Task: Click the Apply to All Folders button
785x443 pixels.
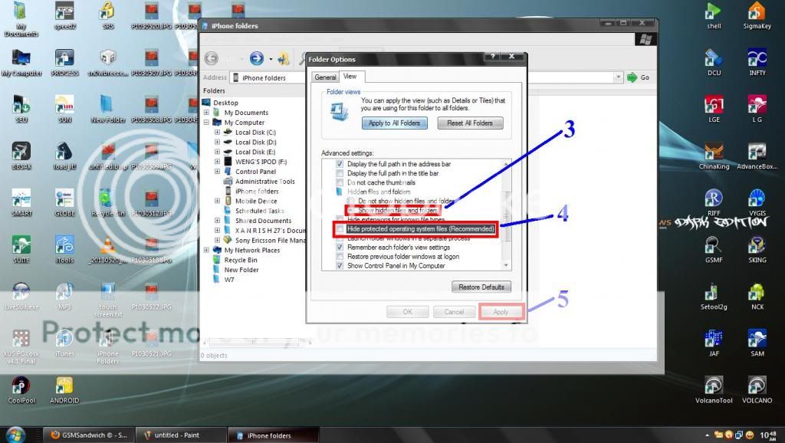Action: point(394,123)
